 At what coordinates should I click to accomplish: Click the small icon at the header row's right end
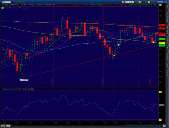pyautogui.click(x=160, y=5)
